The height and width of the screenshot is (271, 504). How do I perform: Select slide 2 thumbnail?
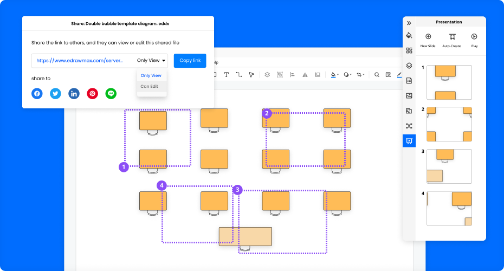(x=449, y=124)
